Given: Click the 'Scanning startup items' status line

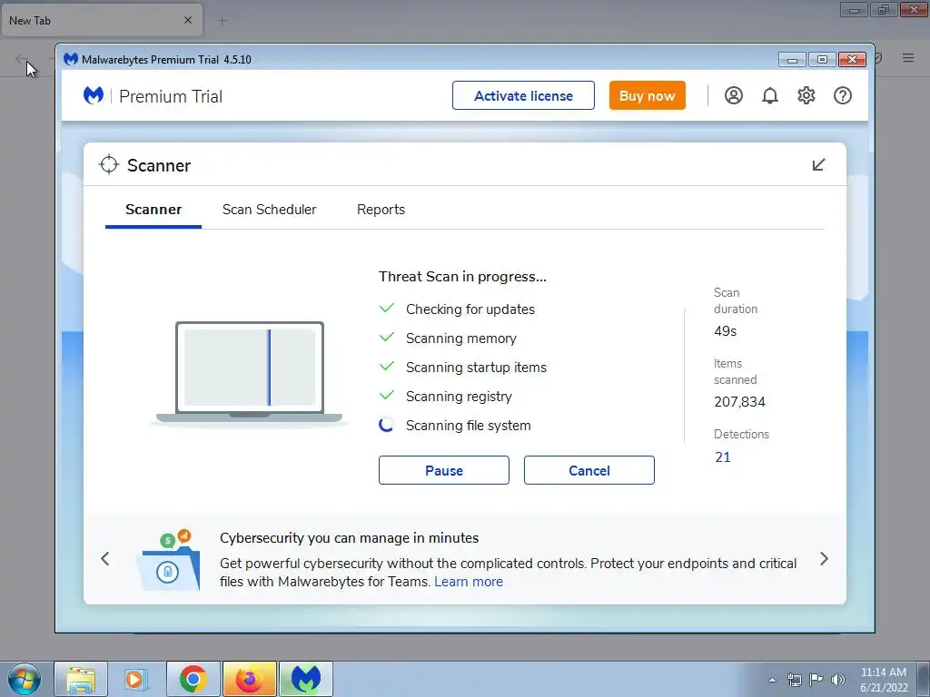Looking at the screenshot, I should [476, 368].
